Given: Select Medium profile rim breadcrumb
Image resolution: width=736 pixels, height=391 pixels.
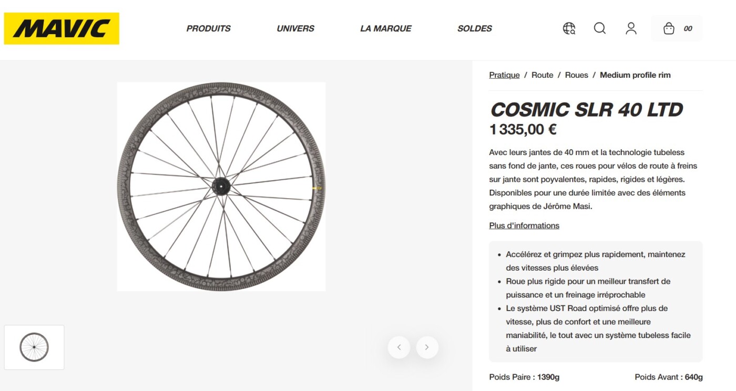Looking at the screenshot, I should coord(635,75).
